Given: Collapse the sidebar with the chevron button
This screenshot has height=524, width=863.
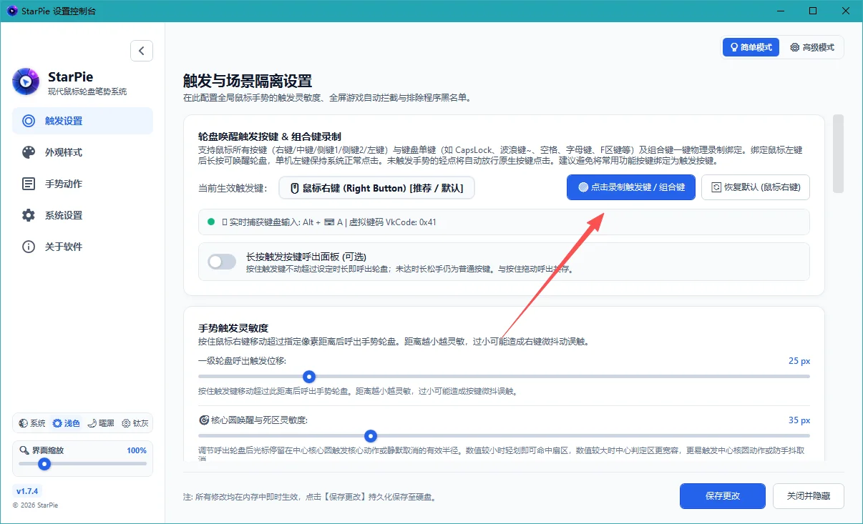Looking at the screenshot, I should click(x=142, y=51).
